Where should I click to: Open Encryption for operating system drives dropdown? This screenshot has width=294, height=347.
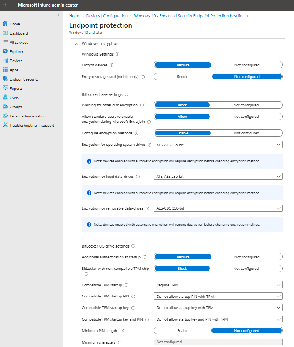tap(218, 145)
